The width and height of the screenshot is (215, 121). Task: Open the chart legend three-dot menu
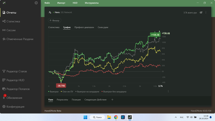(168, 92)
